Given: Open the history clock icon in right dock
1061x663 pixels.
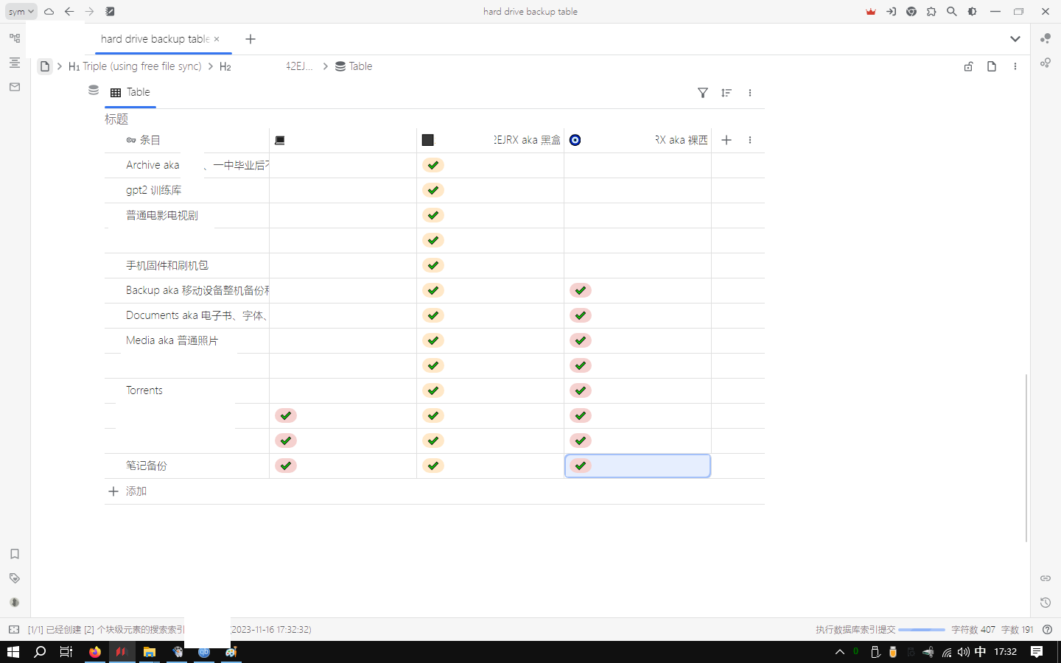Looking at the screenshot, I should point(1046,603).
